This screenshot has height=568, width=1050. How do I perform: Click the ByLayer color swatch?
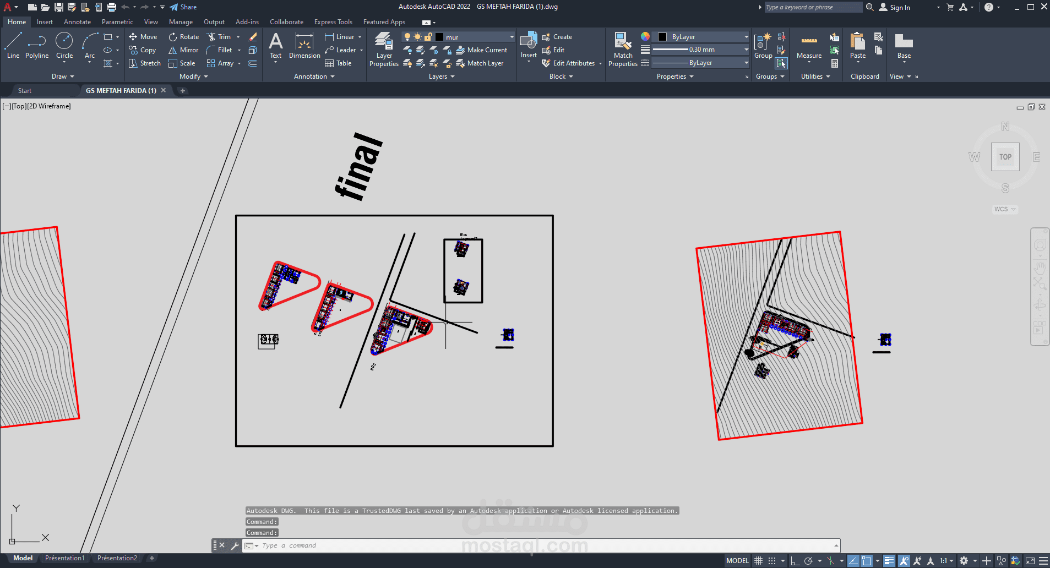(x=662, y=36)
